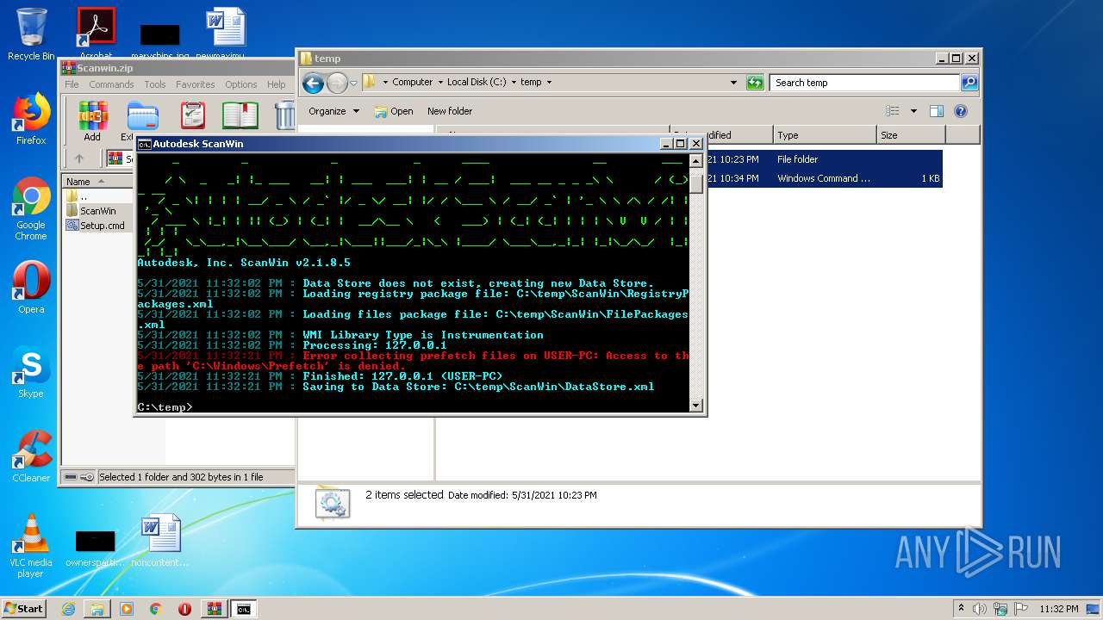Open Explorer help icon

point(961,111)
